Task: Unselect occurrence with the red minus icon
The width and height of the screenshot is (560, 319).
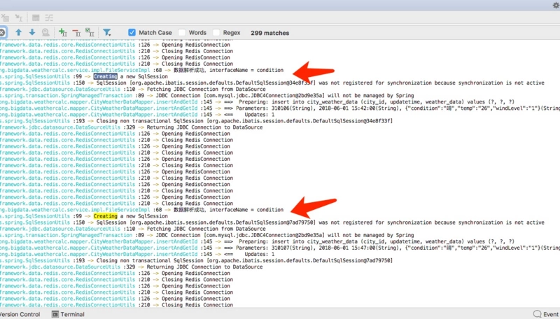Action: 76,32
